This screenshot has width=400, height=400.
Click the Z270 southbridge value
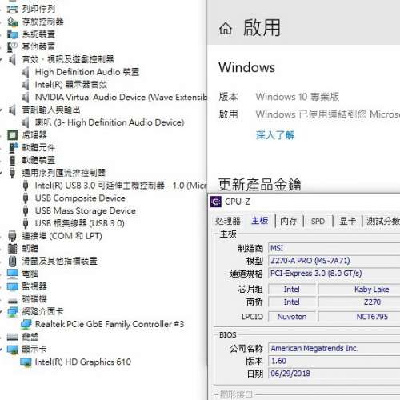[x=372, y=302]
